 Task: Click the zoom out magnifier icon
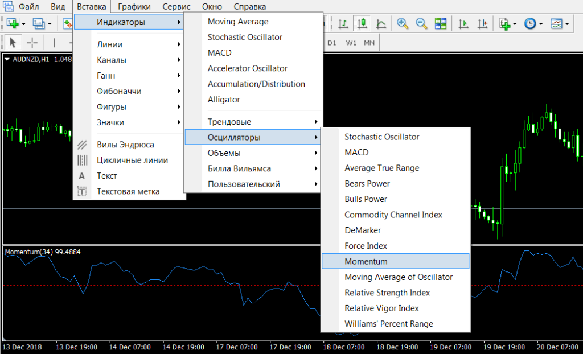(421, 24)
